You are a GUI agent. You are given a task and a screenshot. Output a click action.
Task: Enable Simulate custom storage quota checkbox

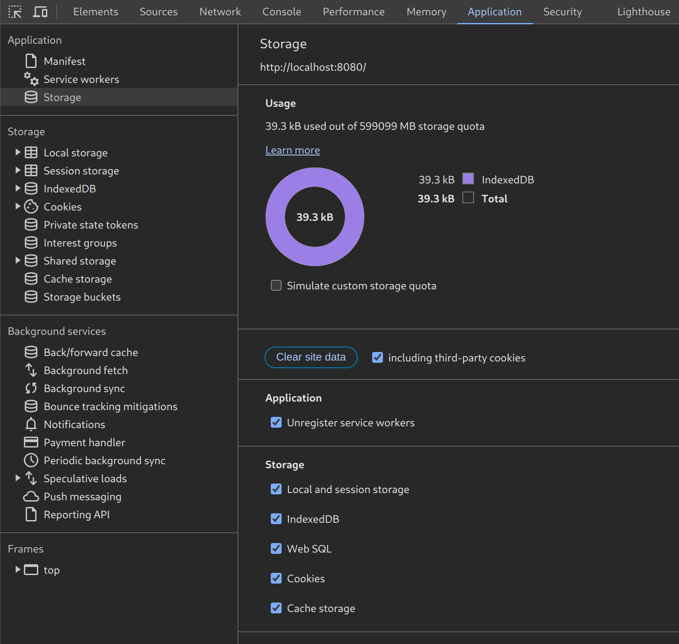[x=276, y=286]
